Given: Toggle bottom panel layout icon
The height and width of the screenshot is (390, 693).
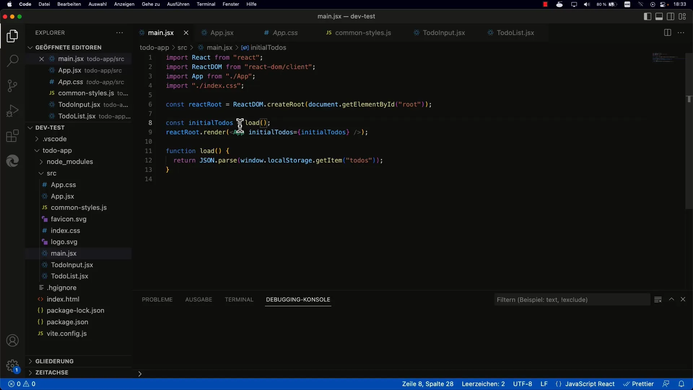Looking at the screenshot, I should (659, 16).
